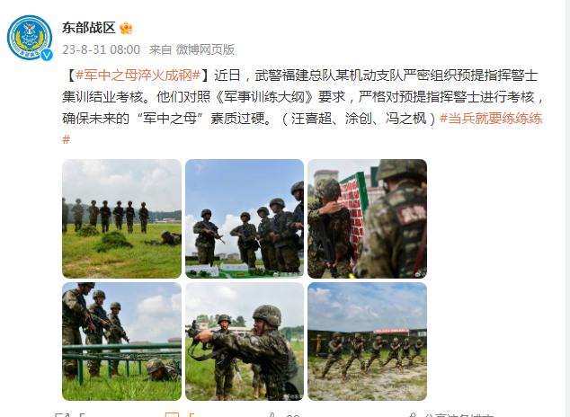Open photo of shouting soldier aiming rifle
Screen dimensions: 570x417
click(x=245, y=342)
